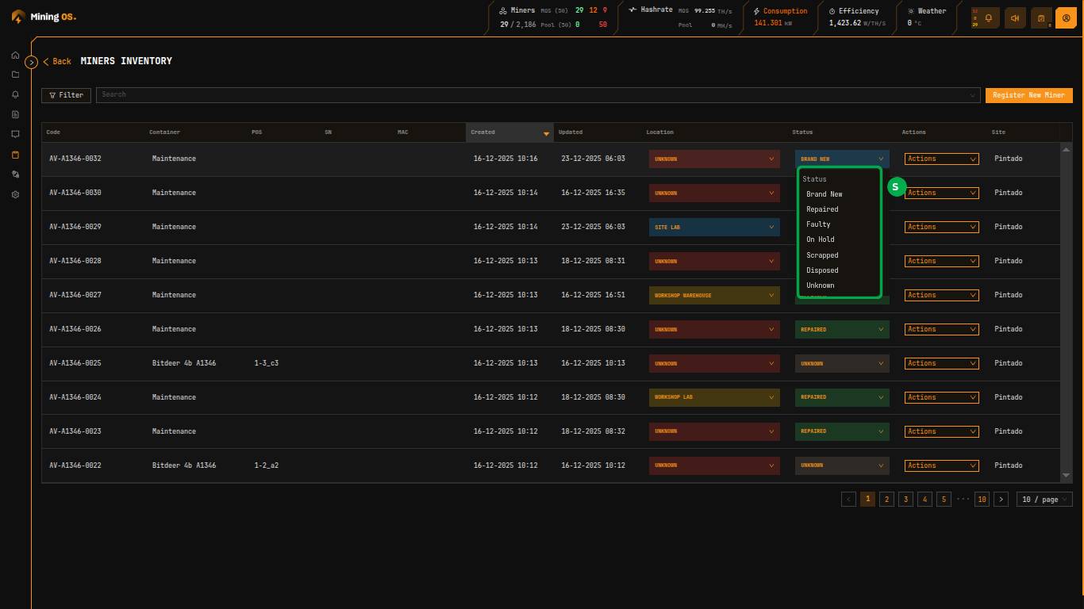The width and height of the screenshot is (1084, 609).
Task: Open the settings gear in the sidebar
Action: pyautogui.click(x=14, y=194)
